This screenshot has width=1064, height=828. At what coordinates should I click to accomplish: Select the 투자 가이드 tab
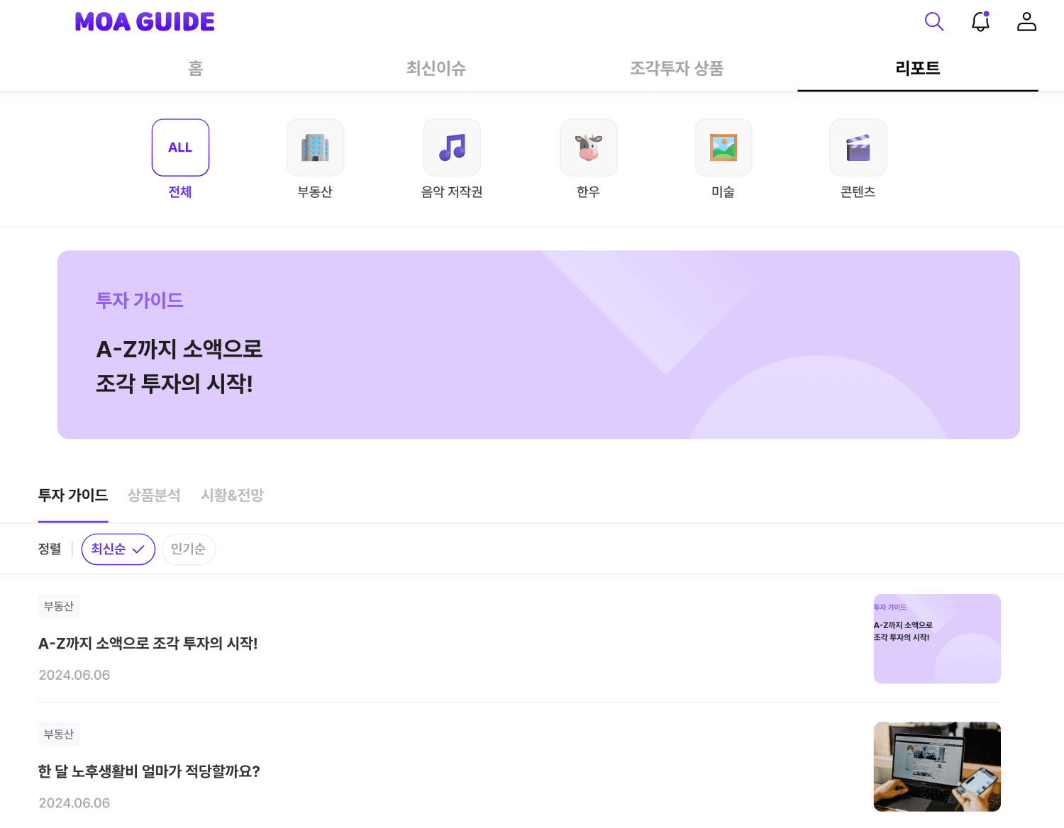click(73, 496)
